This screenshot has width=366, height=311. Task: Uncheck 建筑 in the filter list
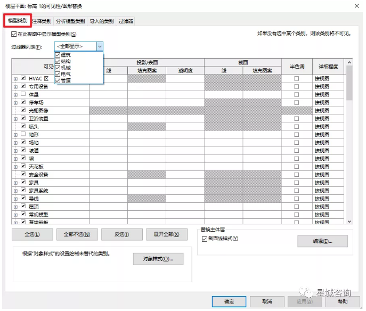pos(58,55)
